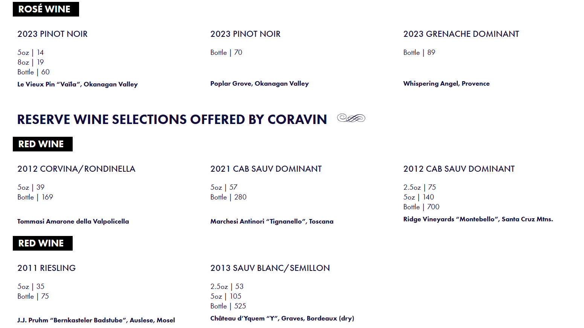Click Tommasi Amarone della Valpolicella name
584x328 pixels.
(x=73, y=222)
